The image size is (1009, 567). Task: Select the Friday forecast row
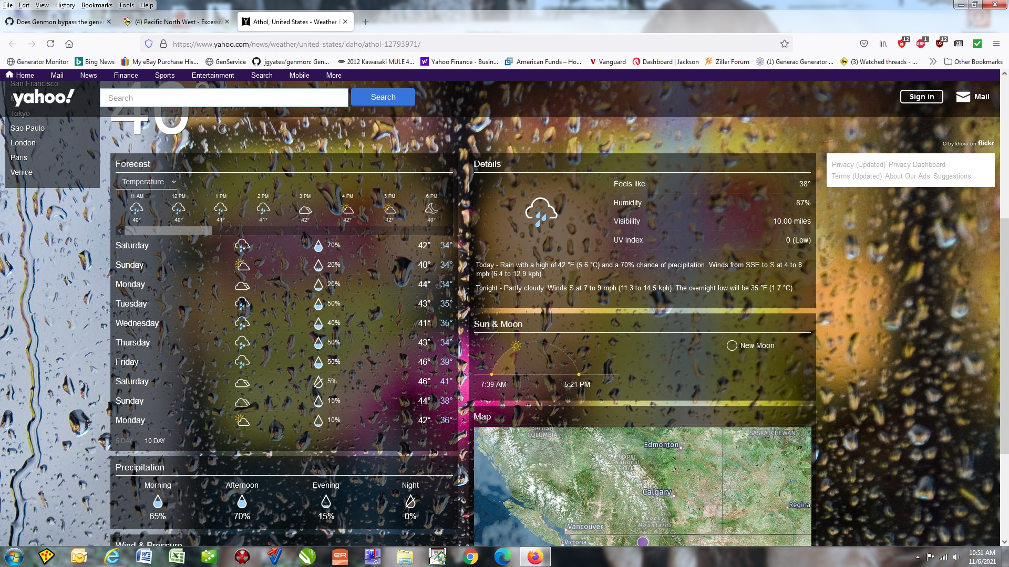pos(284,362)
